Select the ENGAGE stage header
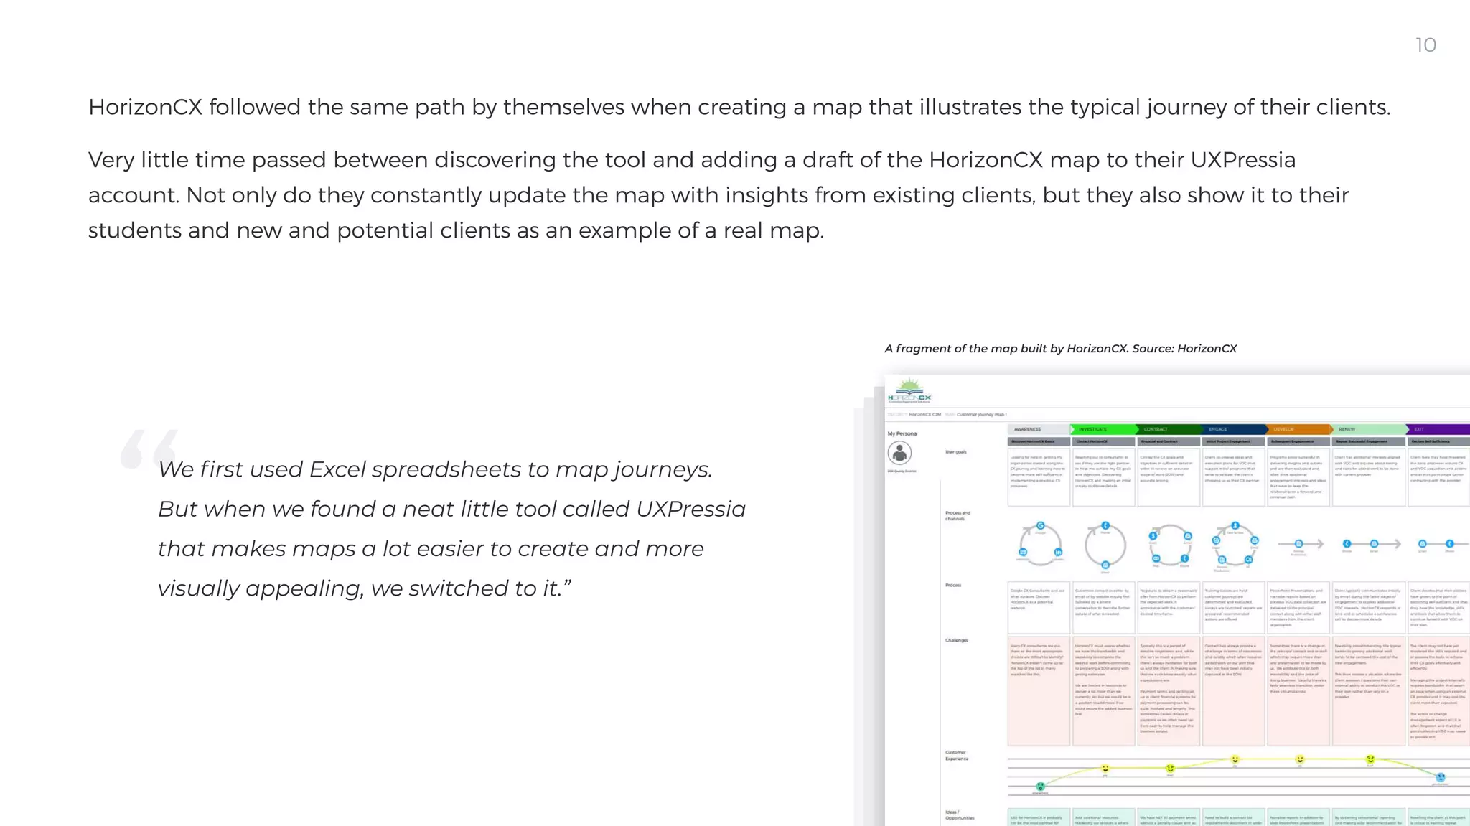The height and width of the screenshot is (826, 1470). tap(1233, 429)
